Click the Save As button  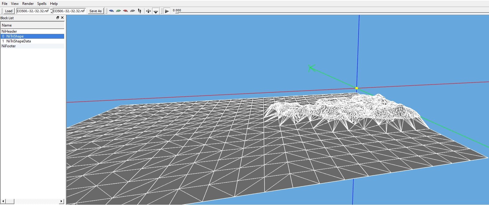(x=95, y=11)
